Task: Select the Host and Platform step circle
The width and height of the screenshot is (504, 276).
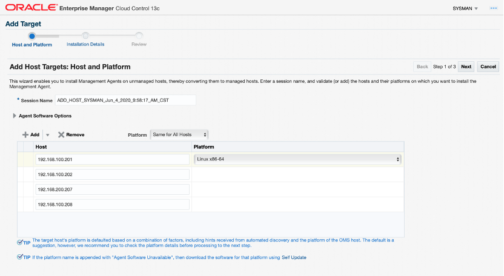Action: point(32,36)
